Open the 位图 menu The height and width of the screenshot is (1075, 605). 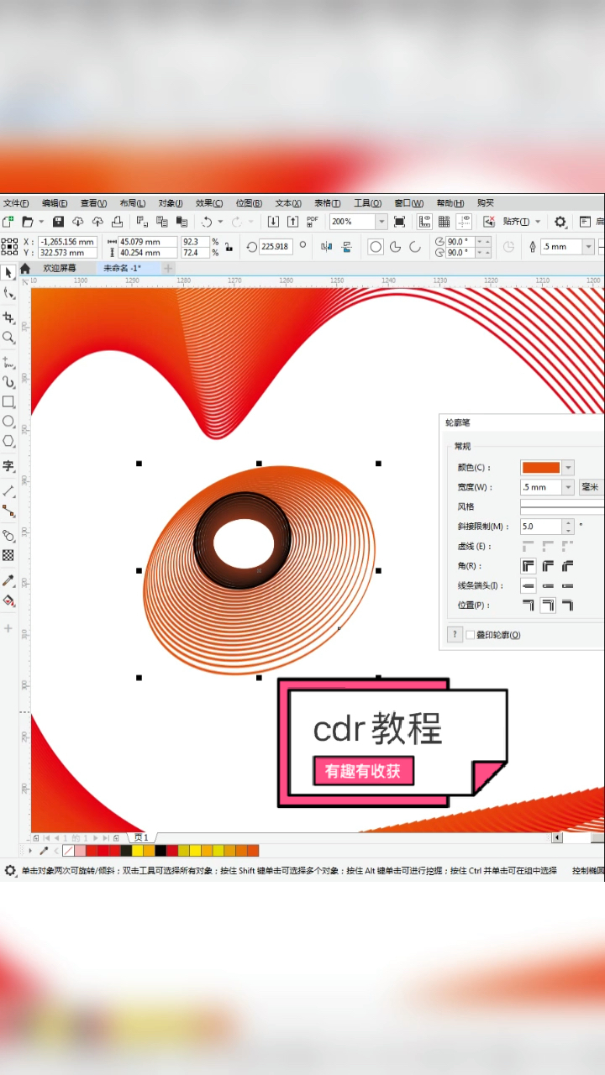(249, 203)
